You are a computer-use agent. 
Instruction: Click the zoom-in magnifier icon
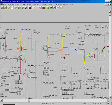pyautogui.click(x=23, y=8)
